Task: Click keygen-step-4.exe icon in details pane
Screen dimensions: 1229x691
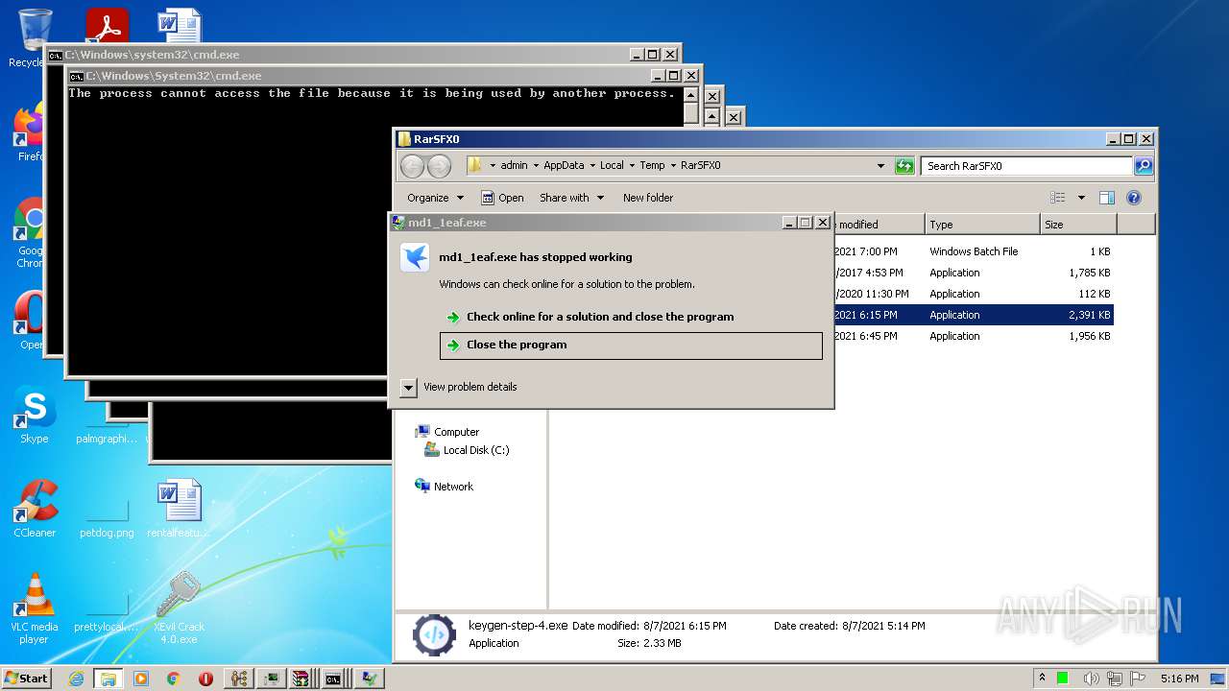Action: [x=434, y=634]
